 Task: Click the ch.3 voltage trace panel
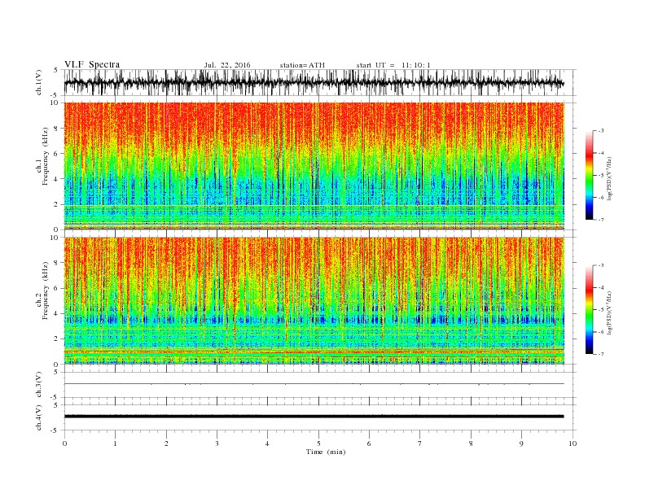coord(320,385)
